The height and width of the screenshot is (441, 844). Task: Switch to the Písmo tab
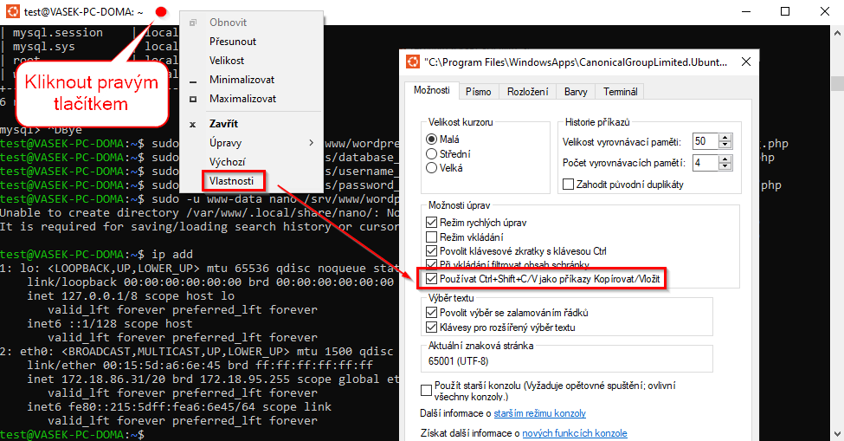pyautogui.click(x=479, y=92)
